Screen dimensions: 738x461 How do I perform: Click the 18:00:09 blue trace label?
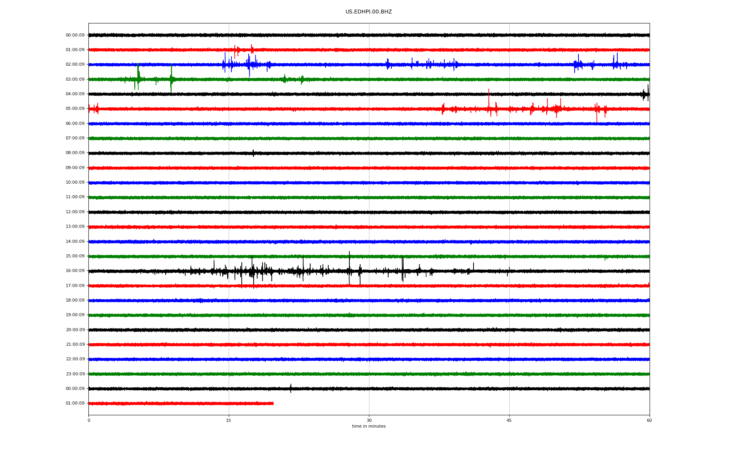tap(75, 300)
